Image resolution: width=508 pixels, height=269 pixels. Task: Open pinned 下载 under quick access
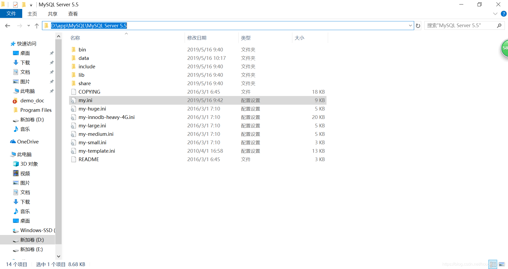25,63
